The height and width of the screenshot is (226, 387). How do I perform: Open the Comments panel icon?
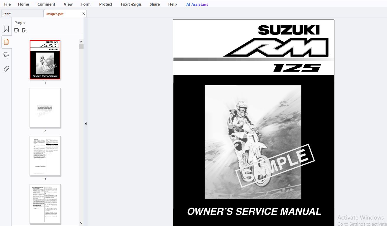point(6,55)
